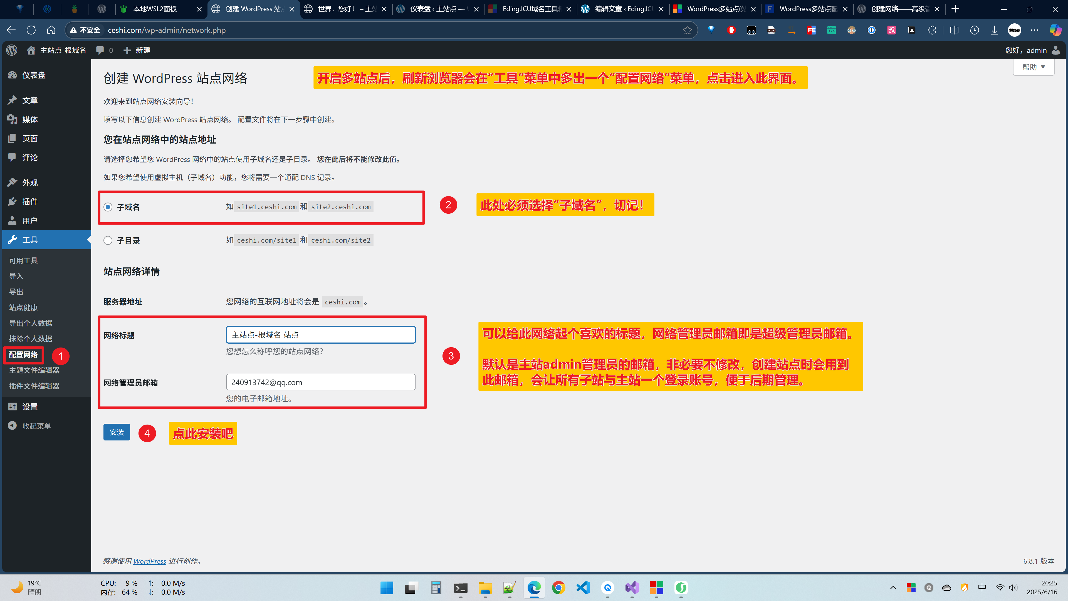Open the WordPress link in footer

click(149, 561)
